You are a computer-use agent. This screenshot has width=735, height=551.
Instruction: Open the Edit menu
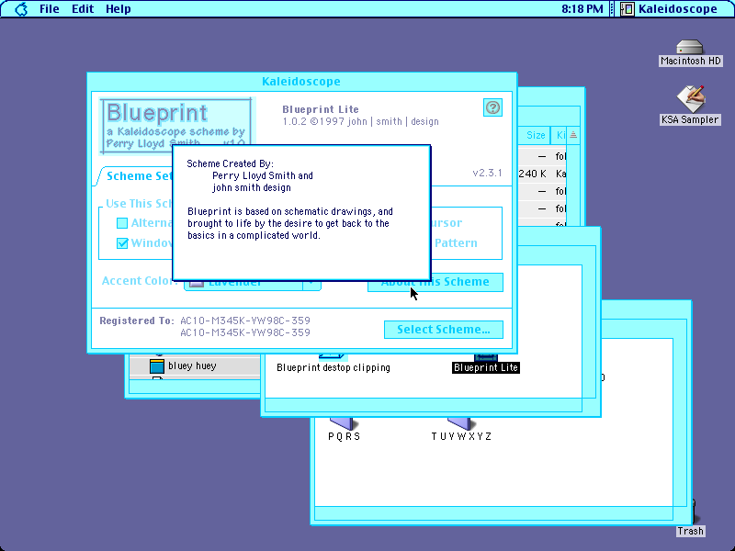(83, 9)
